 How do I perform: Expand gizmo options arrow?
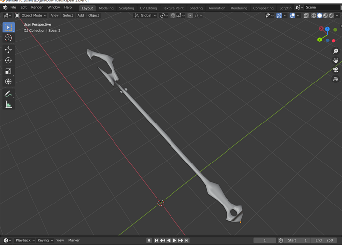click(x=285, y=16)
